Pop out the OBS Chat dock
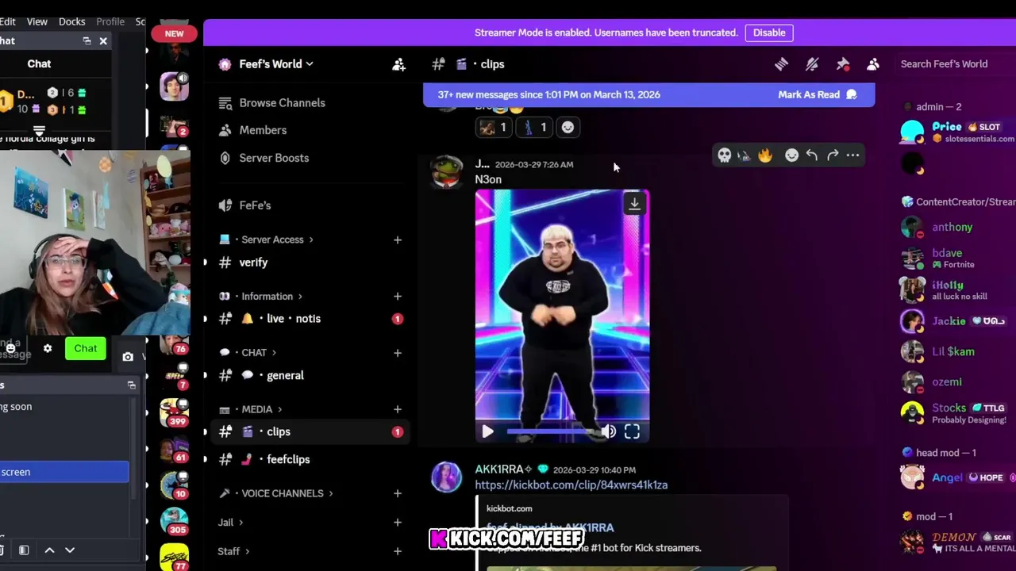This screenshot has width=1016, height=571. [x=87, y=40]
